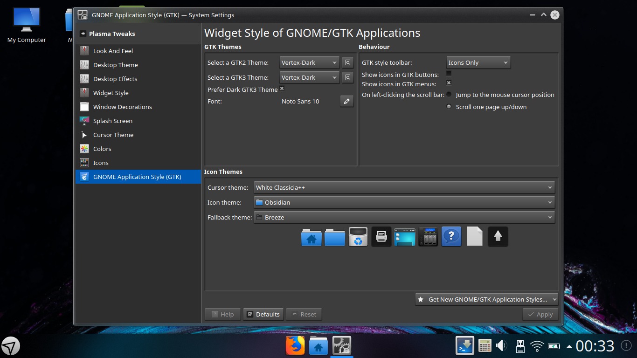637x358 pixels.
Task: Open Icon theme Obsidian dropdown
Action: click(404, 202)
